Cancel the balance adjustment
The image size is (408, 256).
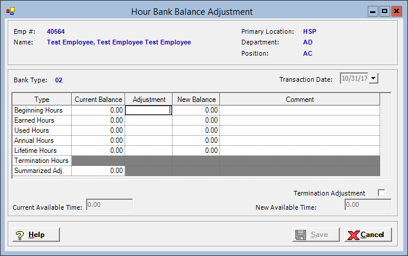point(368,235)
